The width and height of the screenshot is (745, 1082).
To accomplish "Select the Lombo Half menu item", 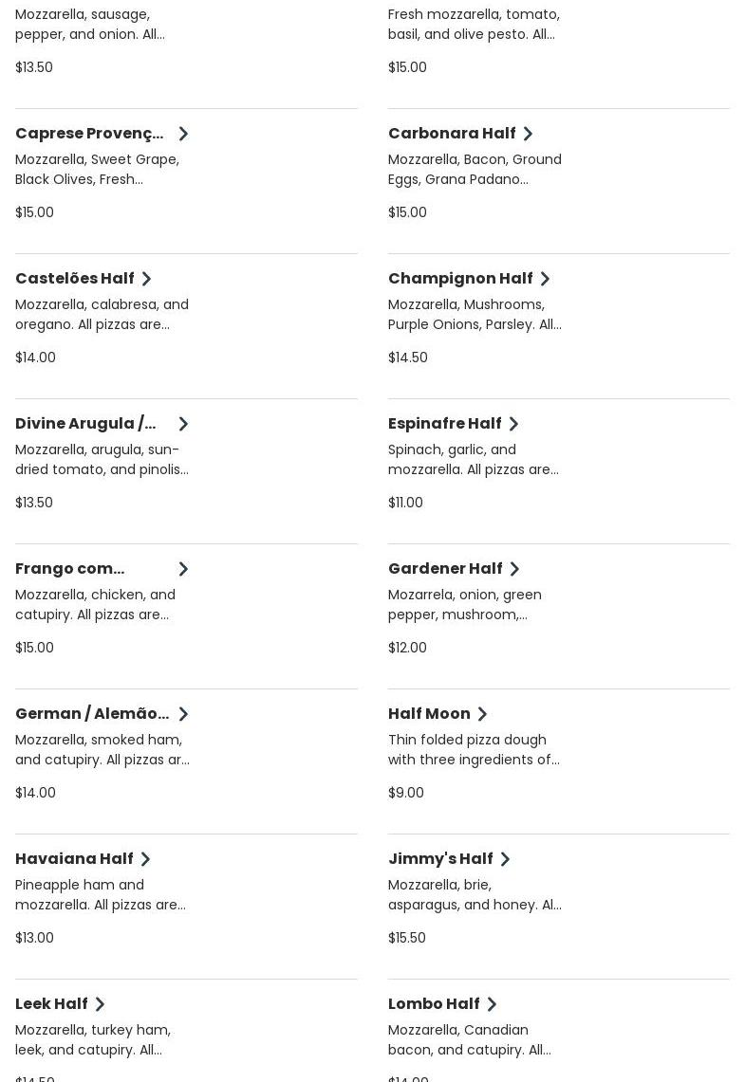I will click(434, 1003).
